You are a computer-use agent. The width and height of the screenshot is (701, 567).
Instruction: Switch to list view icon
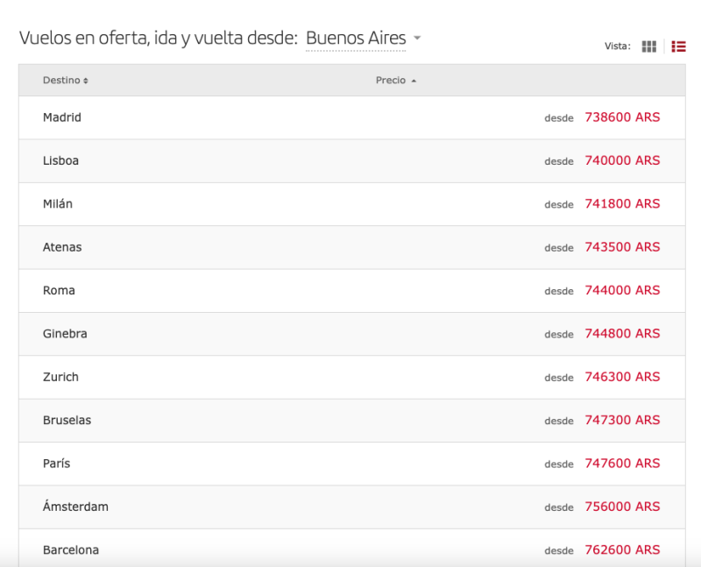(x=678, y=46)
